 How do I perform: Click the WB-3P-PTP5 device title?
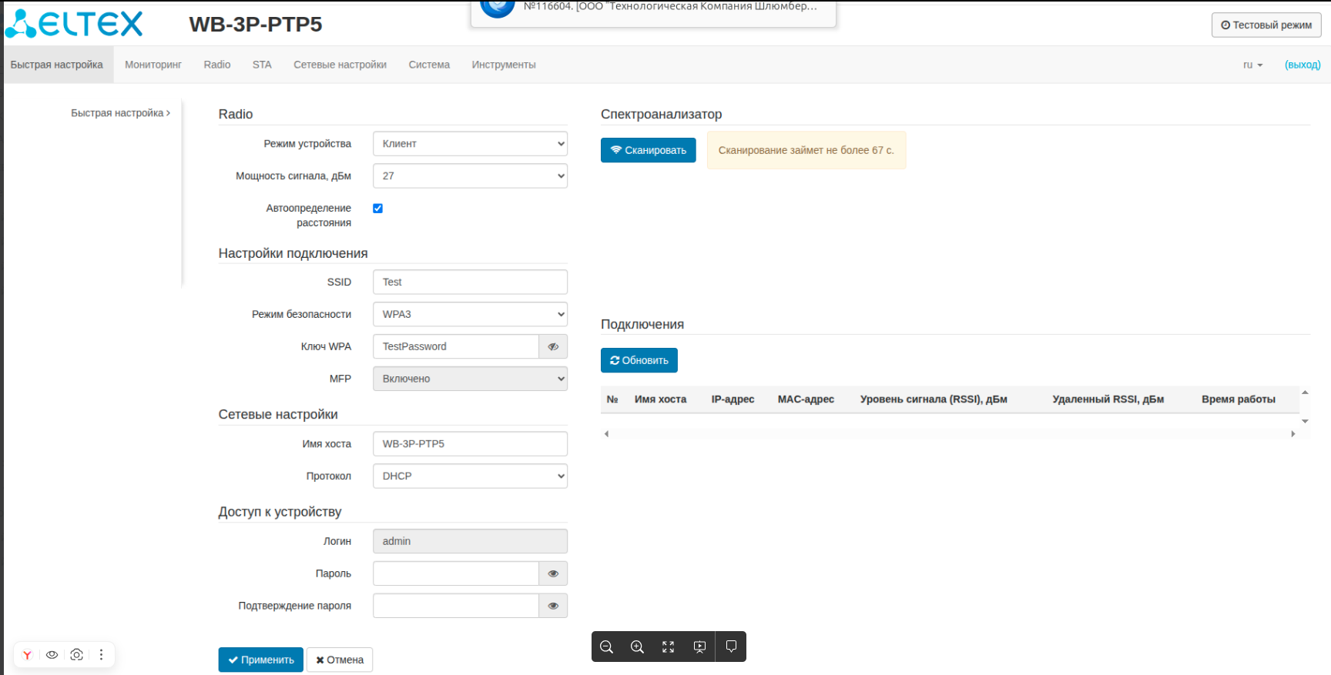click(256, 24)
